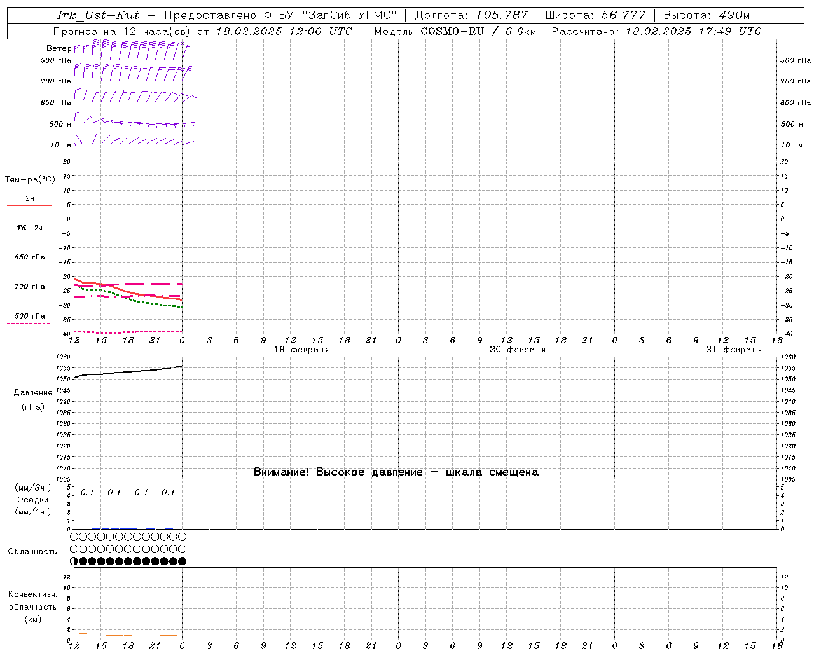Click the 19 февраля date label

pyautogui.click(x=301, y=350)
